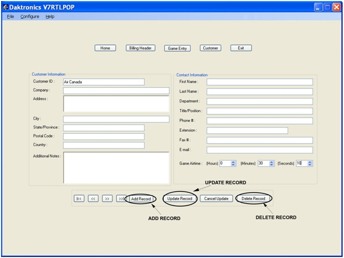Click the Daktronics app icon in title bar

click(x=6, y=7)
